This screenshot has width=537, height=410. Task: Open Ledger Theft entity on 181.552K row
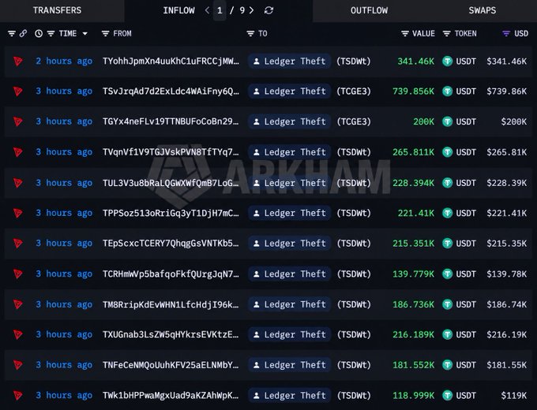289,365
